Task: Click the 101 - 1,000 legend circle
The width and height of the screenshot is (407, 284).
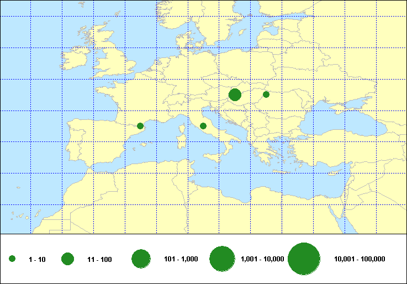Action: (141, 259)
